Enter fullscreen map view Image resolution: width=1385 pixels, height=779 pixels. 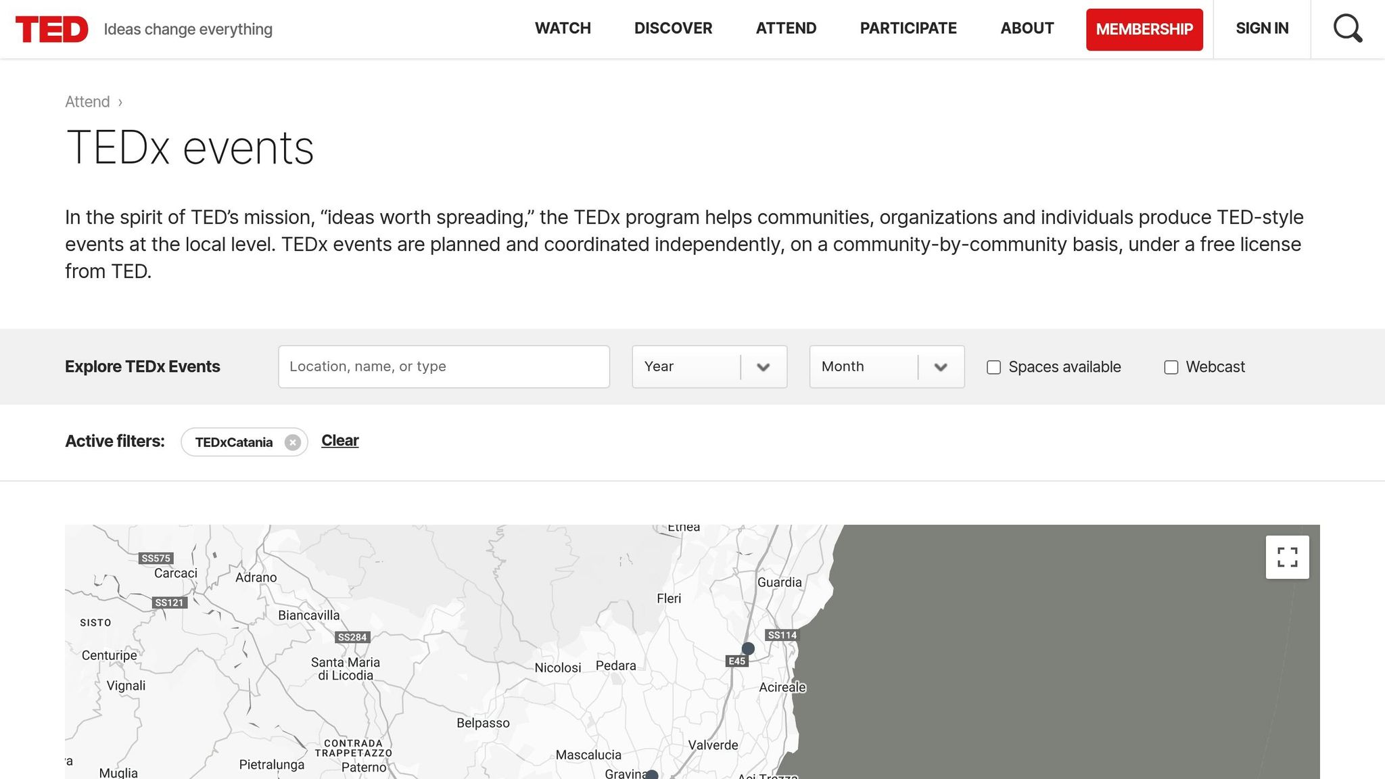(x=1287, y=557)
